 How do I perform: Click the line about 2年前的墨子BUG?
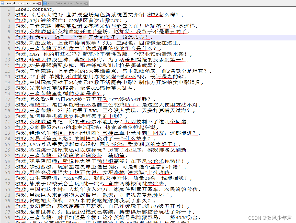105,110
